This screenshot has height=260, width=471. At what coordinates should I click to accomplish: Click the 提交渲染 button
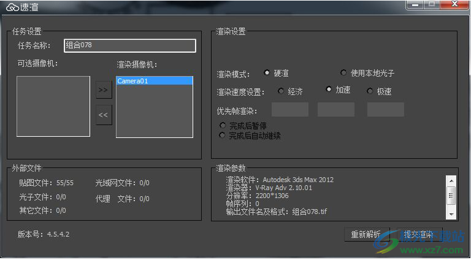point(419,234)
